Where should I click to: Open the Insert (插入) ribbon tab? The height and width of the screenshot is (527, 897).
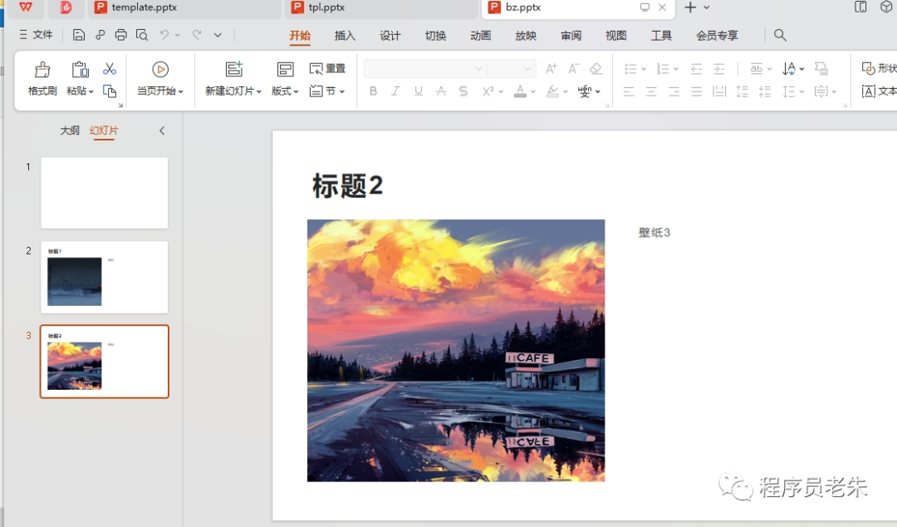click(345, 36)
